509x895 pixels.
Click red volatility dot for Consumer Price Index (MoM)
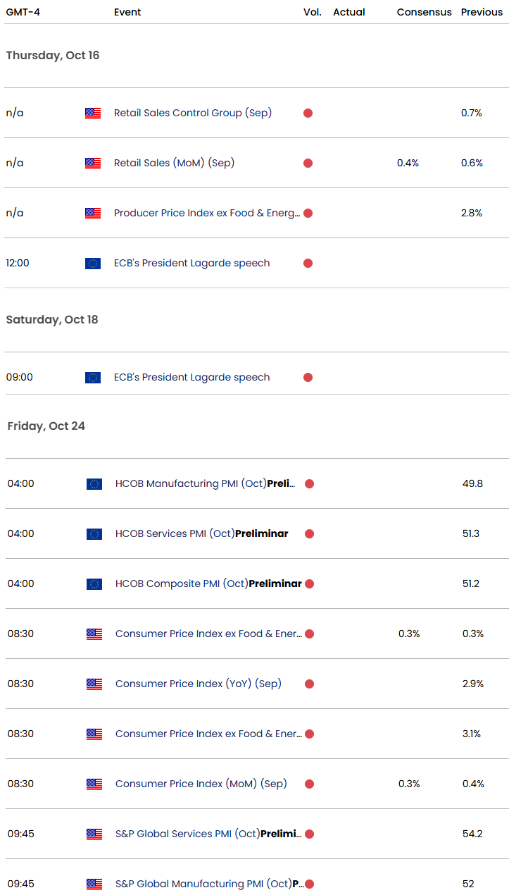click(309, 784)
